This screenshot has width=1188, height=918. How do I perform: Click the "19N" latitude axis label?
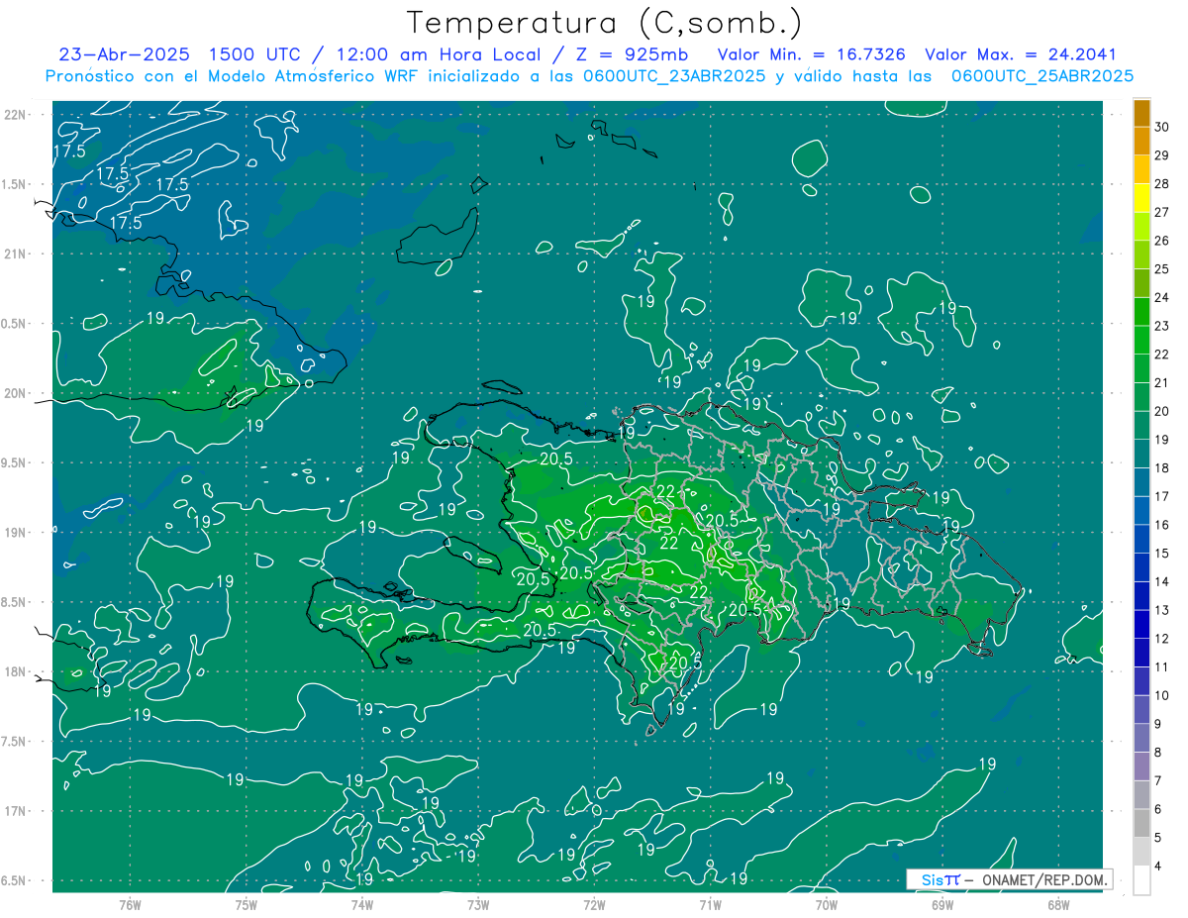[17, 533]
